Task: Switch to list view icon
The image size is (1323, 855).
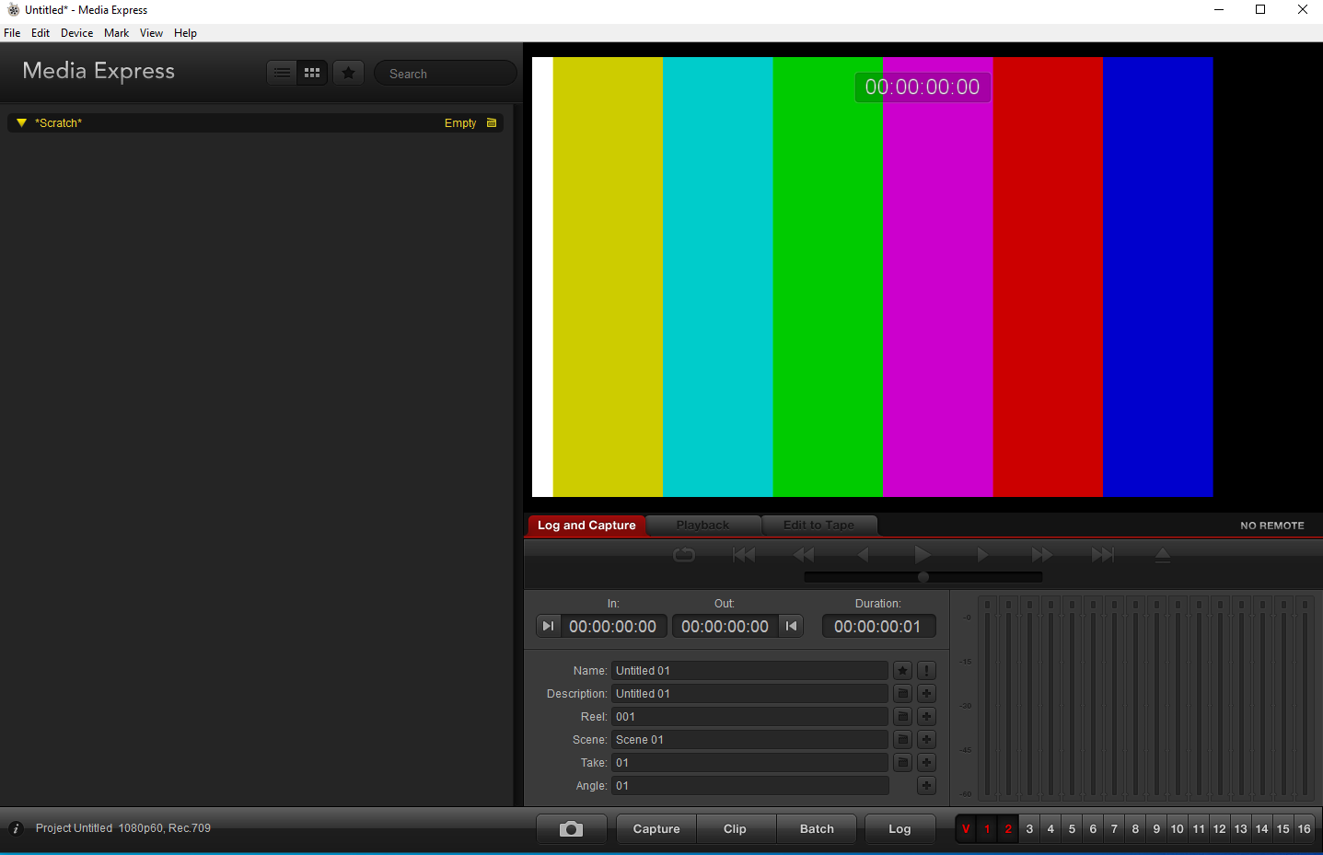Action: point(282,72)
